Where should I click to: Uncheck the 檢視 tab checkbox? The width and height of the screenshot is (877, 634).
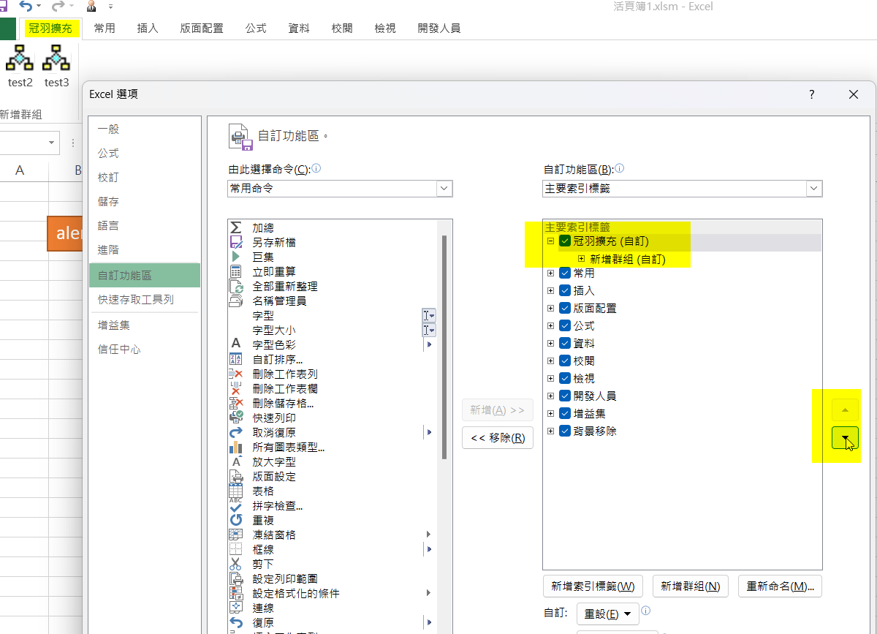(565, 378)
